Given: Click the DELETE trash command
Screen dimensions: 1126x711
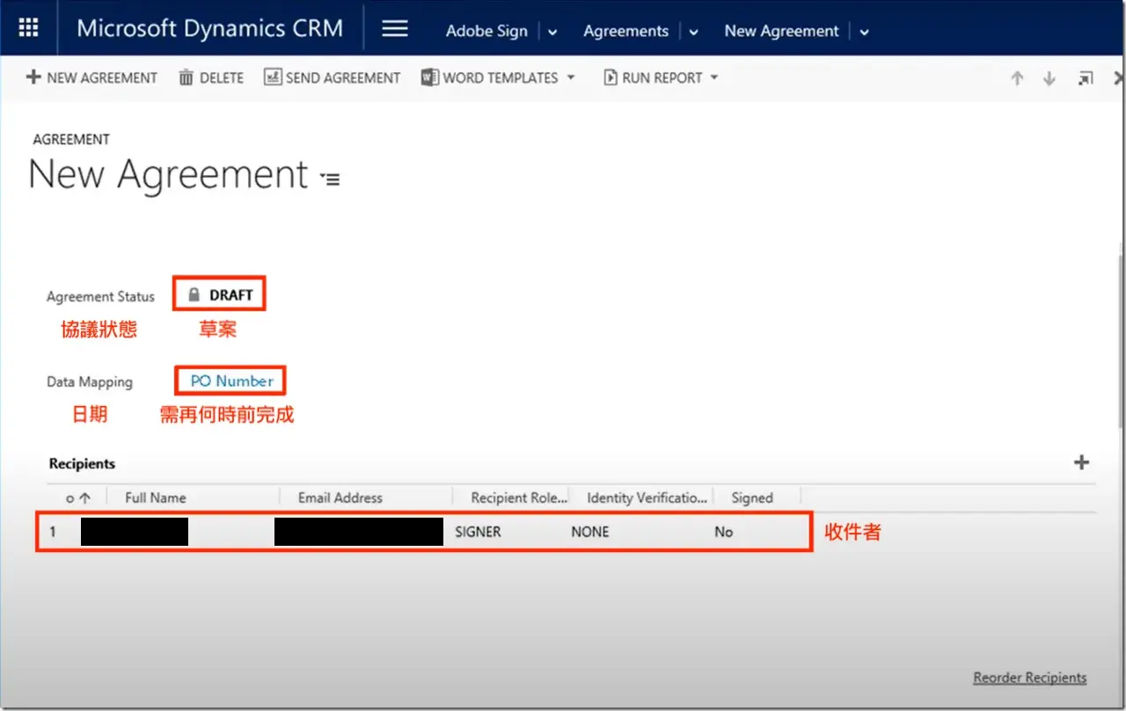Looking at the screenshot, I should [x=211, y=77].
